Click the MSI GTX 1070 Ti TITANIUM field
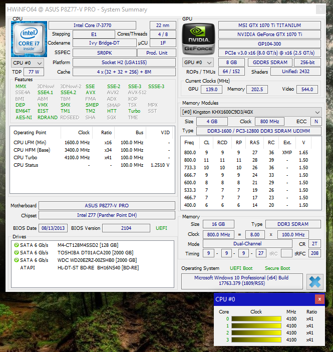The width and height of the screenshot is (333, 352). click(x=269, y=25)
